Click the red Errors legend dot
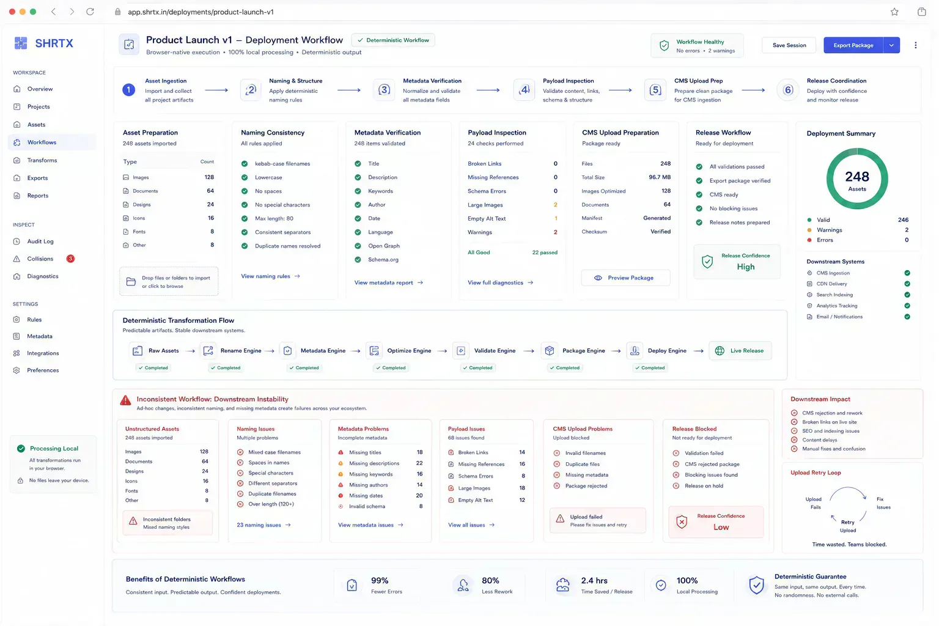This screenshot has height=626, width=939. pyautogui.click(x=809, y=240)
